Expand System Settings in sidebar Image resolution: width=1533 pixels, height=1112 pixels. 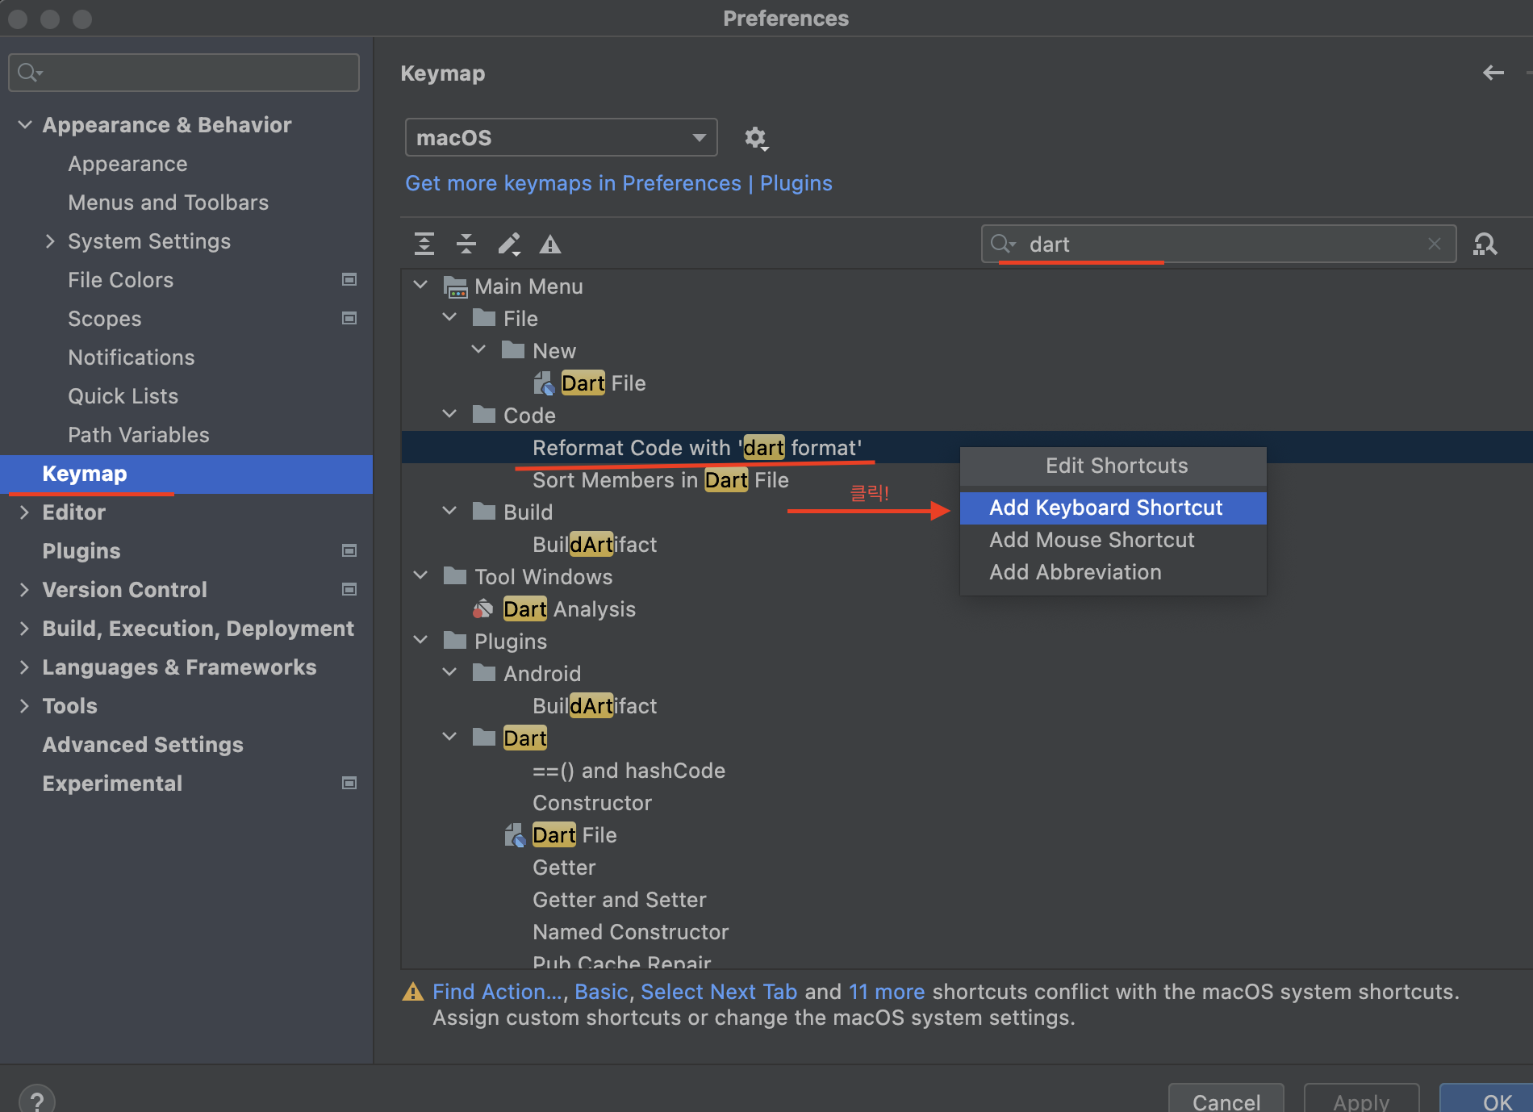coord(50,241)
